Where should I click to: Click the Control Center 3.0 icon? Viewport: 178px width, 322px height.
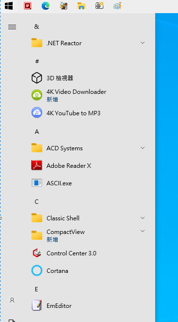point(37,253)
